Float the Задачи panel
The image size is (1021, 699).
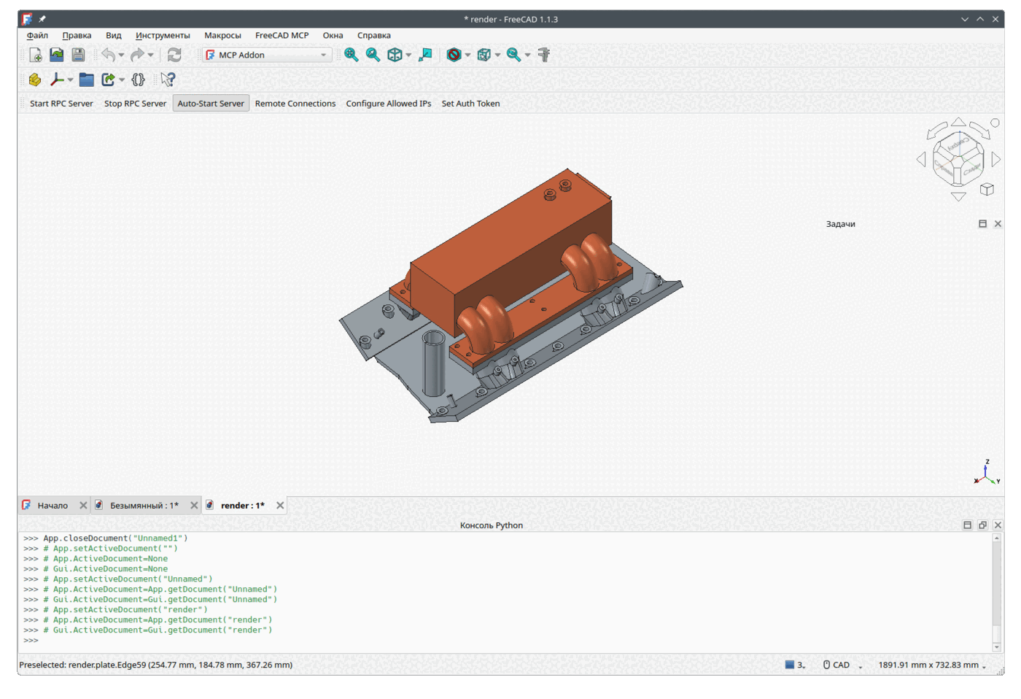click(x=982, y=224)
